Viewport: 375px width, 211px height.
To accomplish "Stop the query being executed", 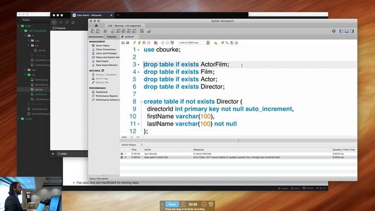I will [x=149, y=43].
